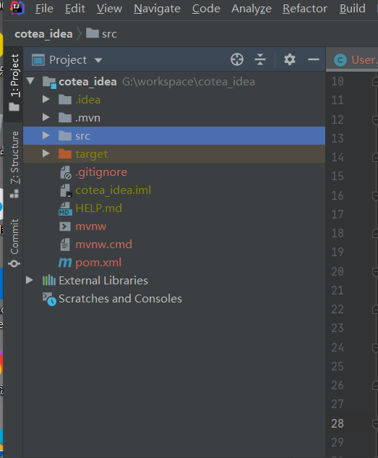Expand the External Libraries node
Screen dimensions: 378x458
29,280
